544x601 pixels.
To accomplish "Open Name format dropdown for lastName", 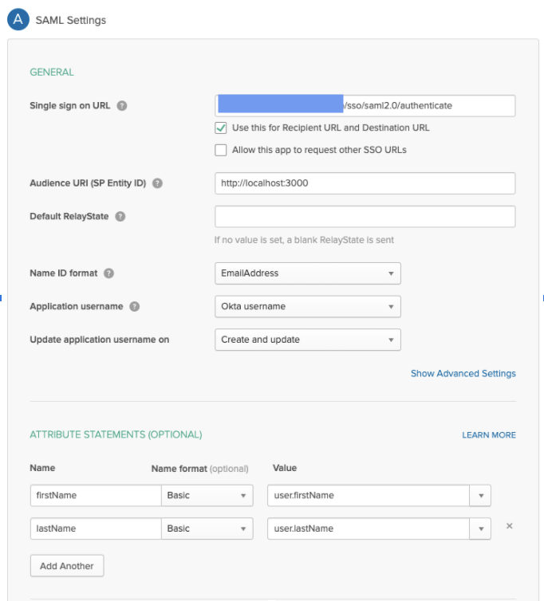I will pyautogui.click(x=207, y=529).
